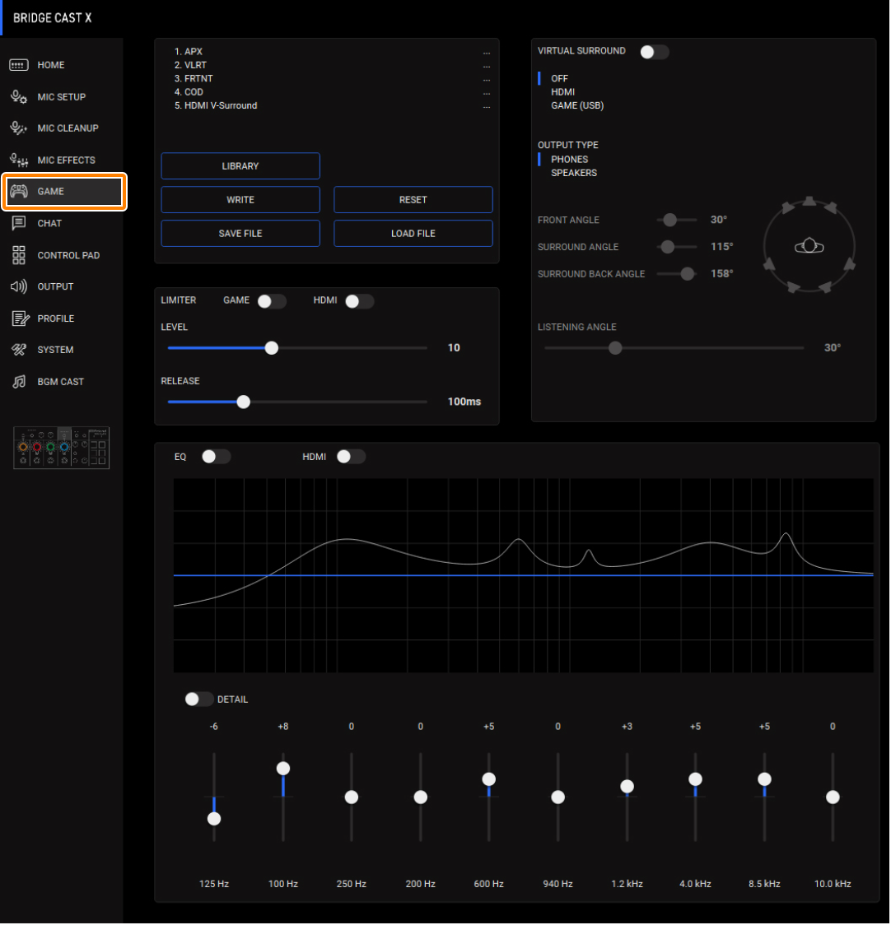This screenshot has width=891, height=925.
Task: Click the RESET button
Action: point(413,199)
